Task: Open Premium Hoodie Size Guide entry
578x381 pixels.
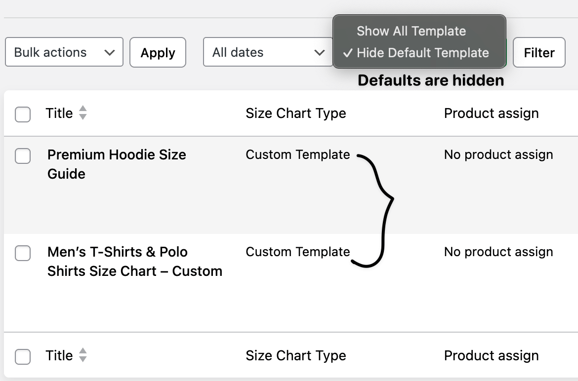Action: tap(116, 164)
